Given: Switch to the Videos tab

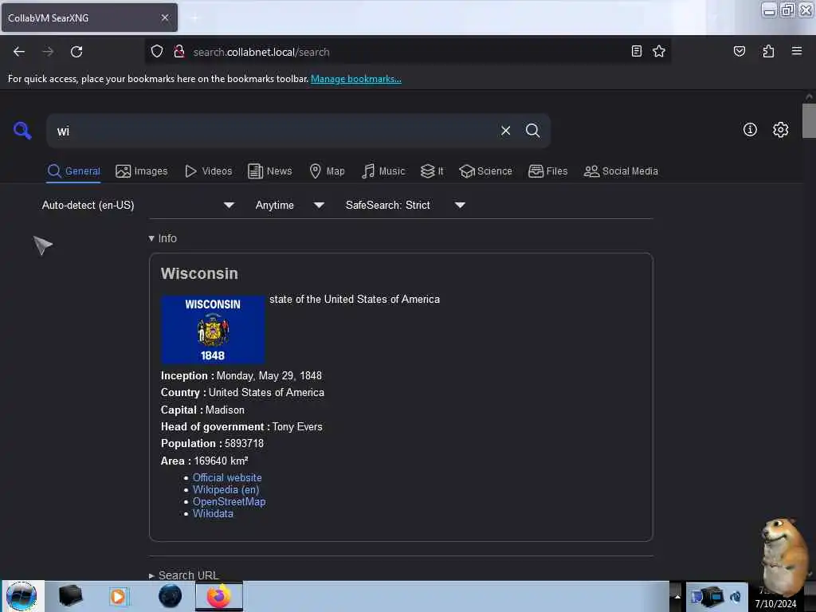Looking at the screenshot, I should click(x=209, y=171).
